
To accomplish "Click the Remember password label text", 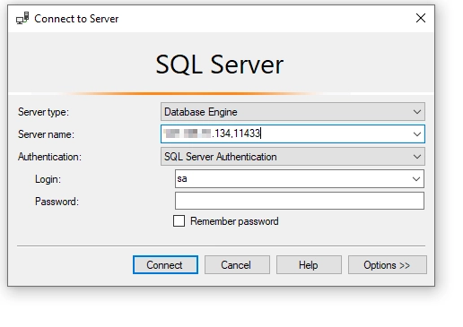I will pos(234,221).
